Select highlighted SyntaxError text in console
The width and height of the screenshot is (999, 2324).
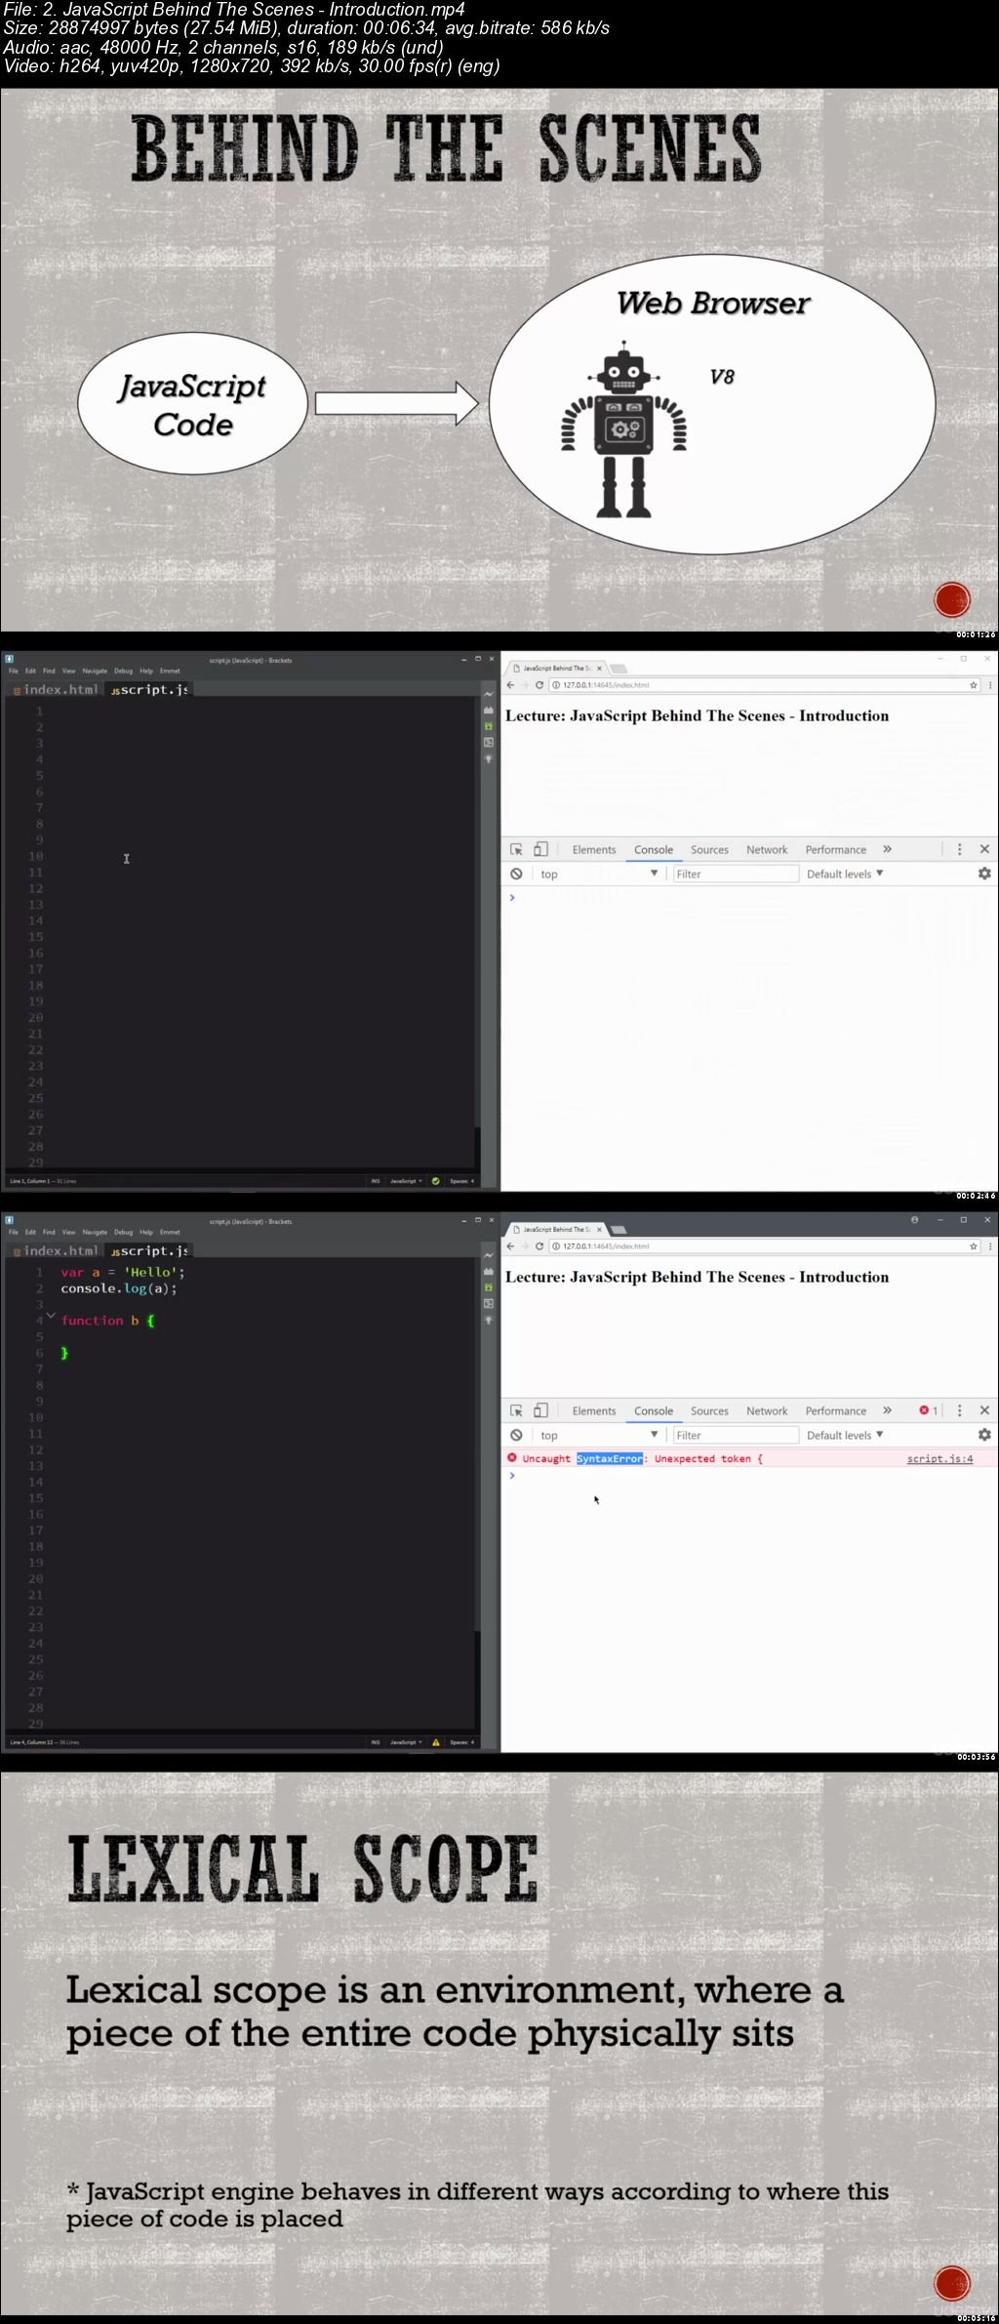pos(610,1458)
